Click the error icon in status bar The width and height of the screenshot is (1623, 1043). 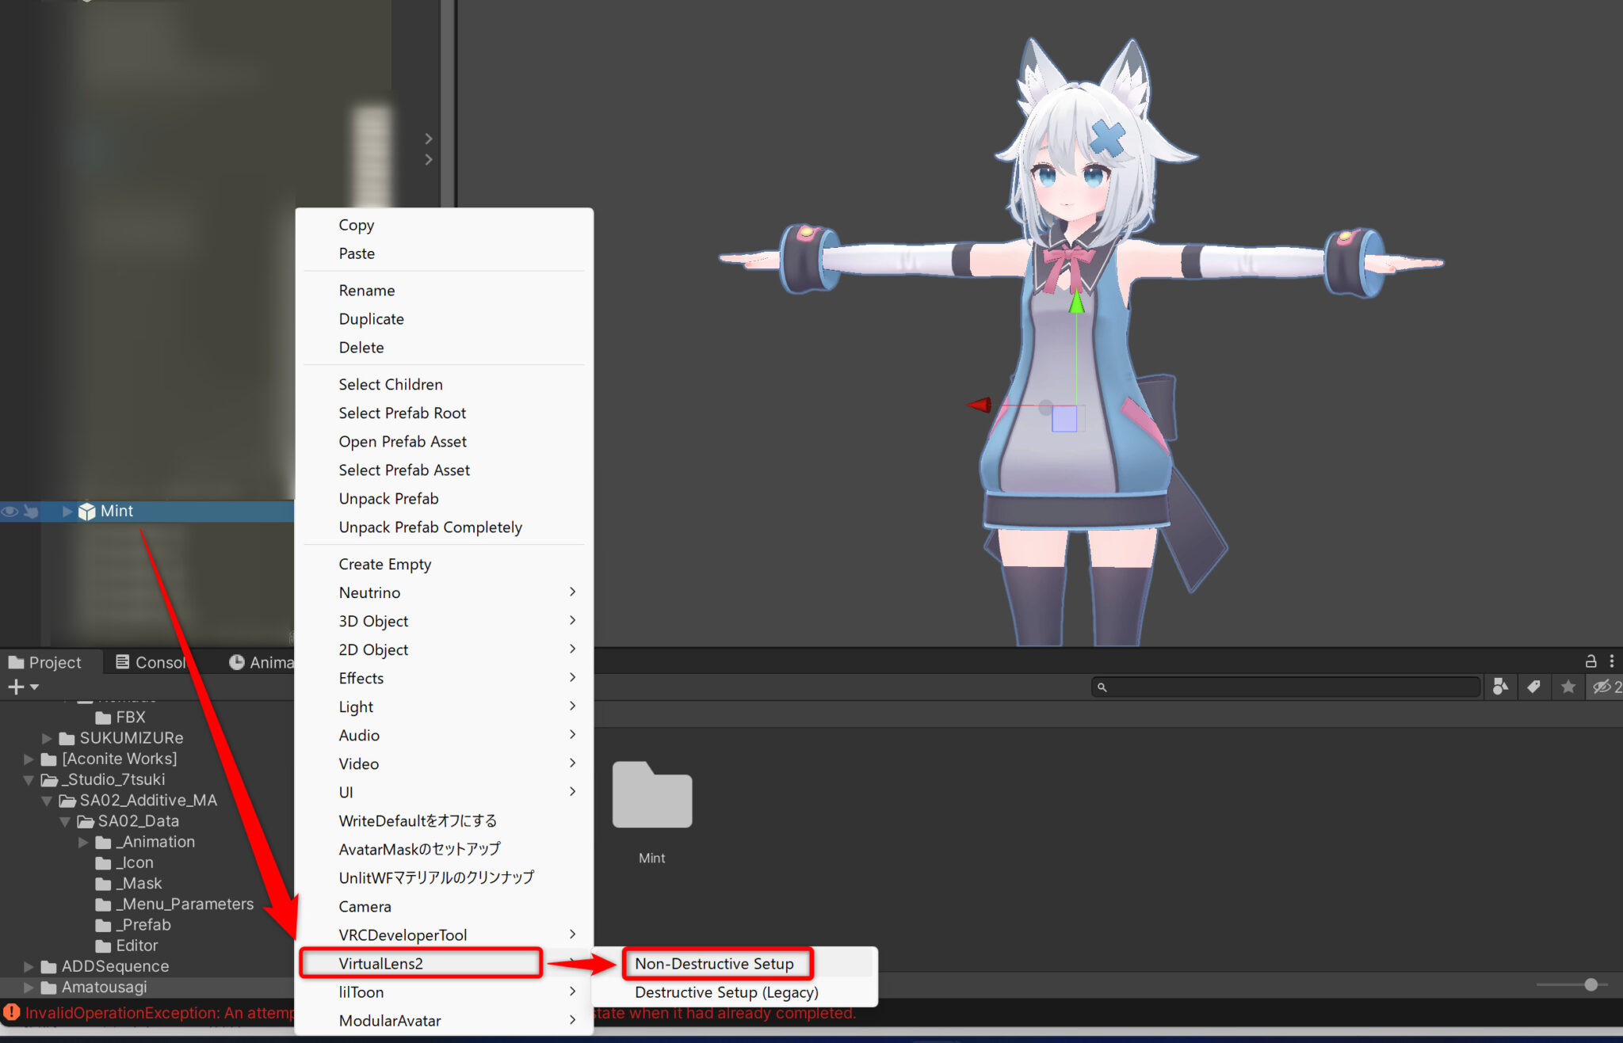(11, 1013)
